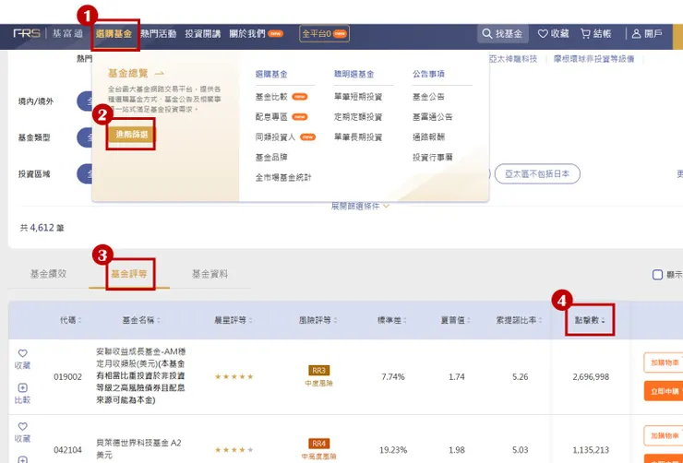This screenshot has height=463, width=683.
Task: Open 單筆短期投資 link
Action: tap(358, 97)
